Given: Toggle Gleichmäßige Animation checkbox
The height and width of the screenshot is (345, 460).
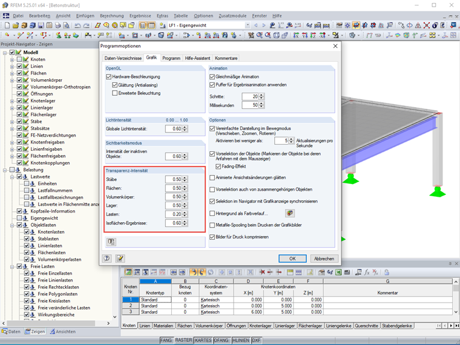Looking at the screenshot, I should [x=212, y=77].
